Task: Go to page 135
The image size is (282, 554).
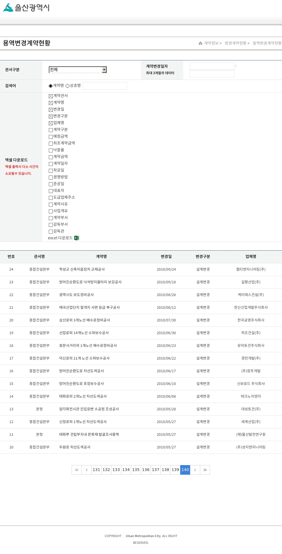Action: (136, 470)
